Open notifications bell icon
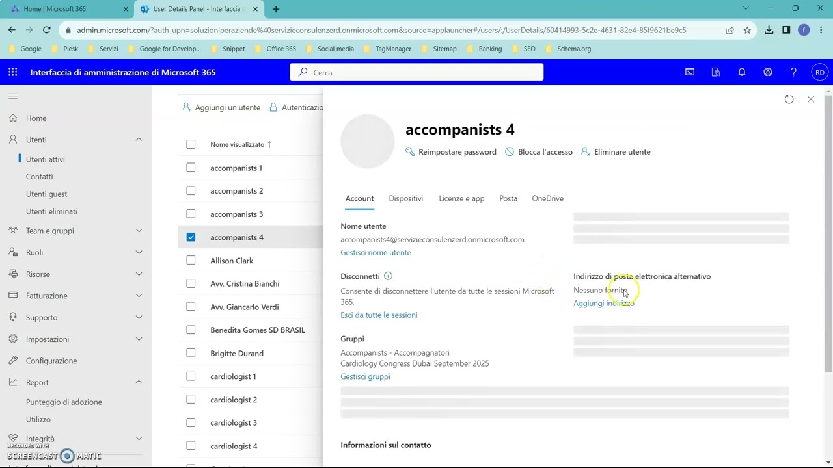The width and height of the screenshot is (833, 468). [x=742, y=72]
